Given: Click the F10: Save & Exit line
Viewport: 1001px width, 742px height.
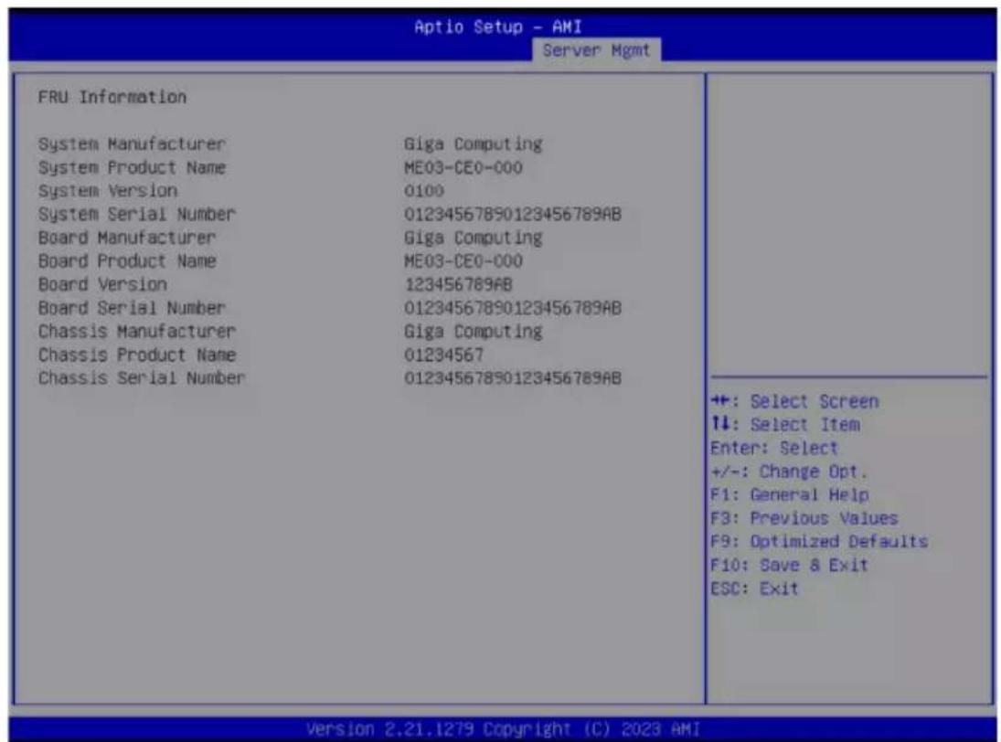Looking at the screenshot, I should [x=790, y=566].
